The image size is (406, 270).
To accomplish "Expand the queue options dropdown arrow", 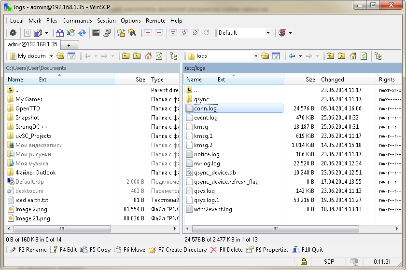I will pyautogui.click(x=46, y=33).
